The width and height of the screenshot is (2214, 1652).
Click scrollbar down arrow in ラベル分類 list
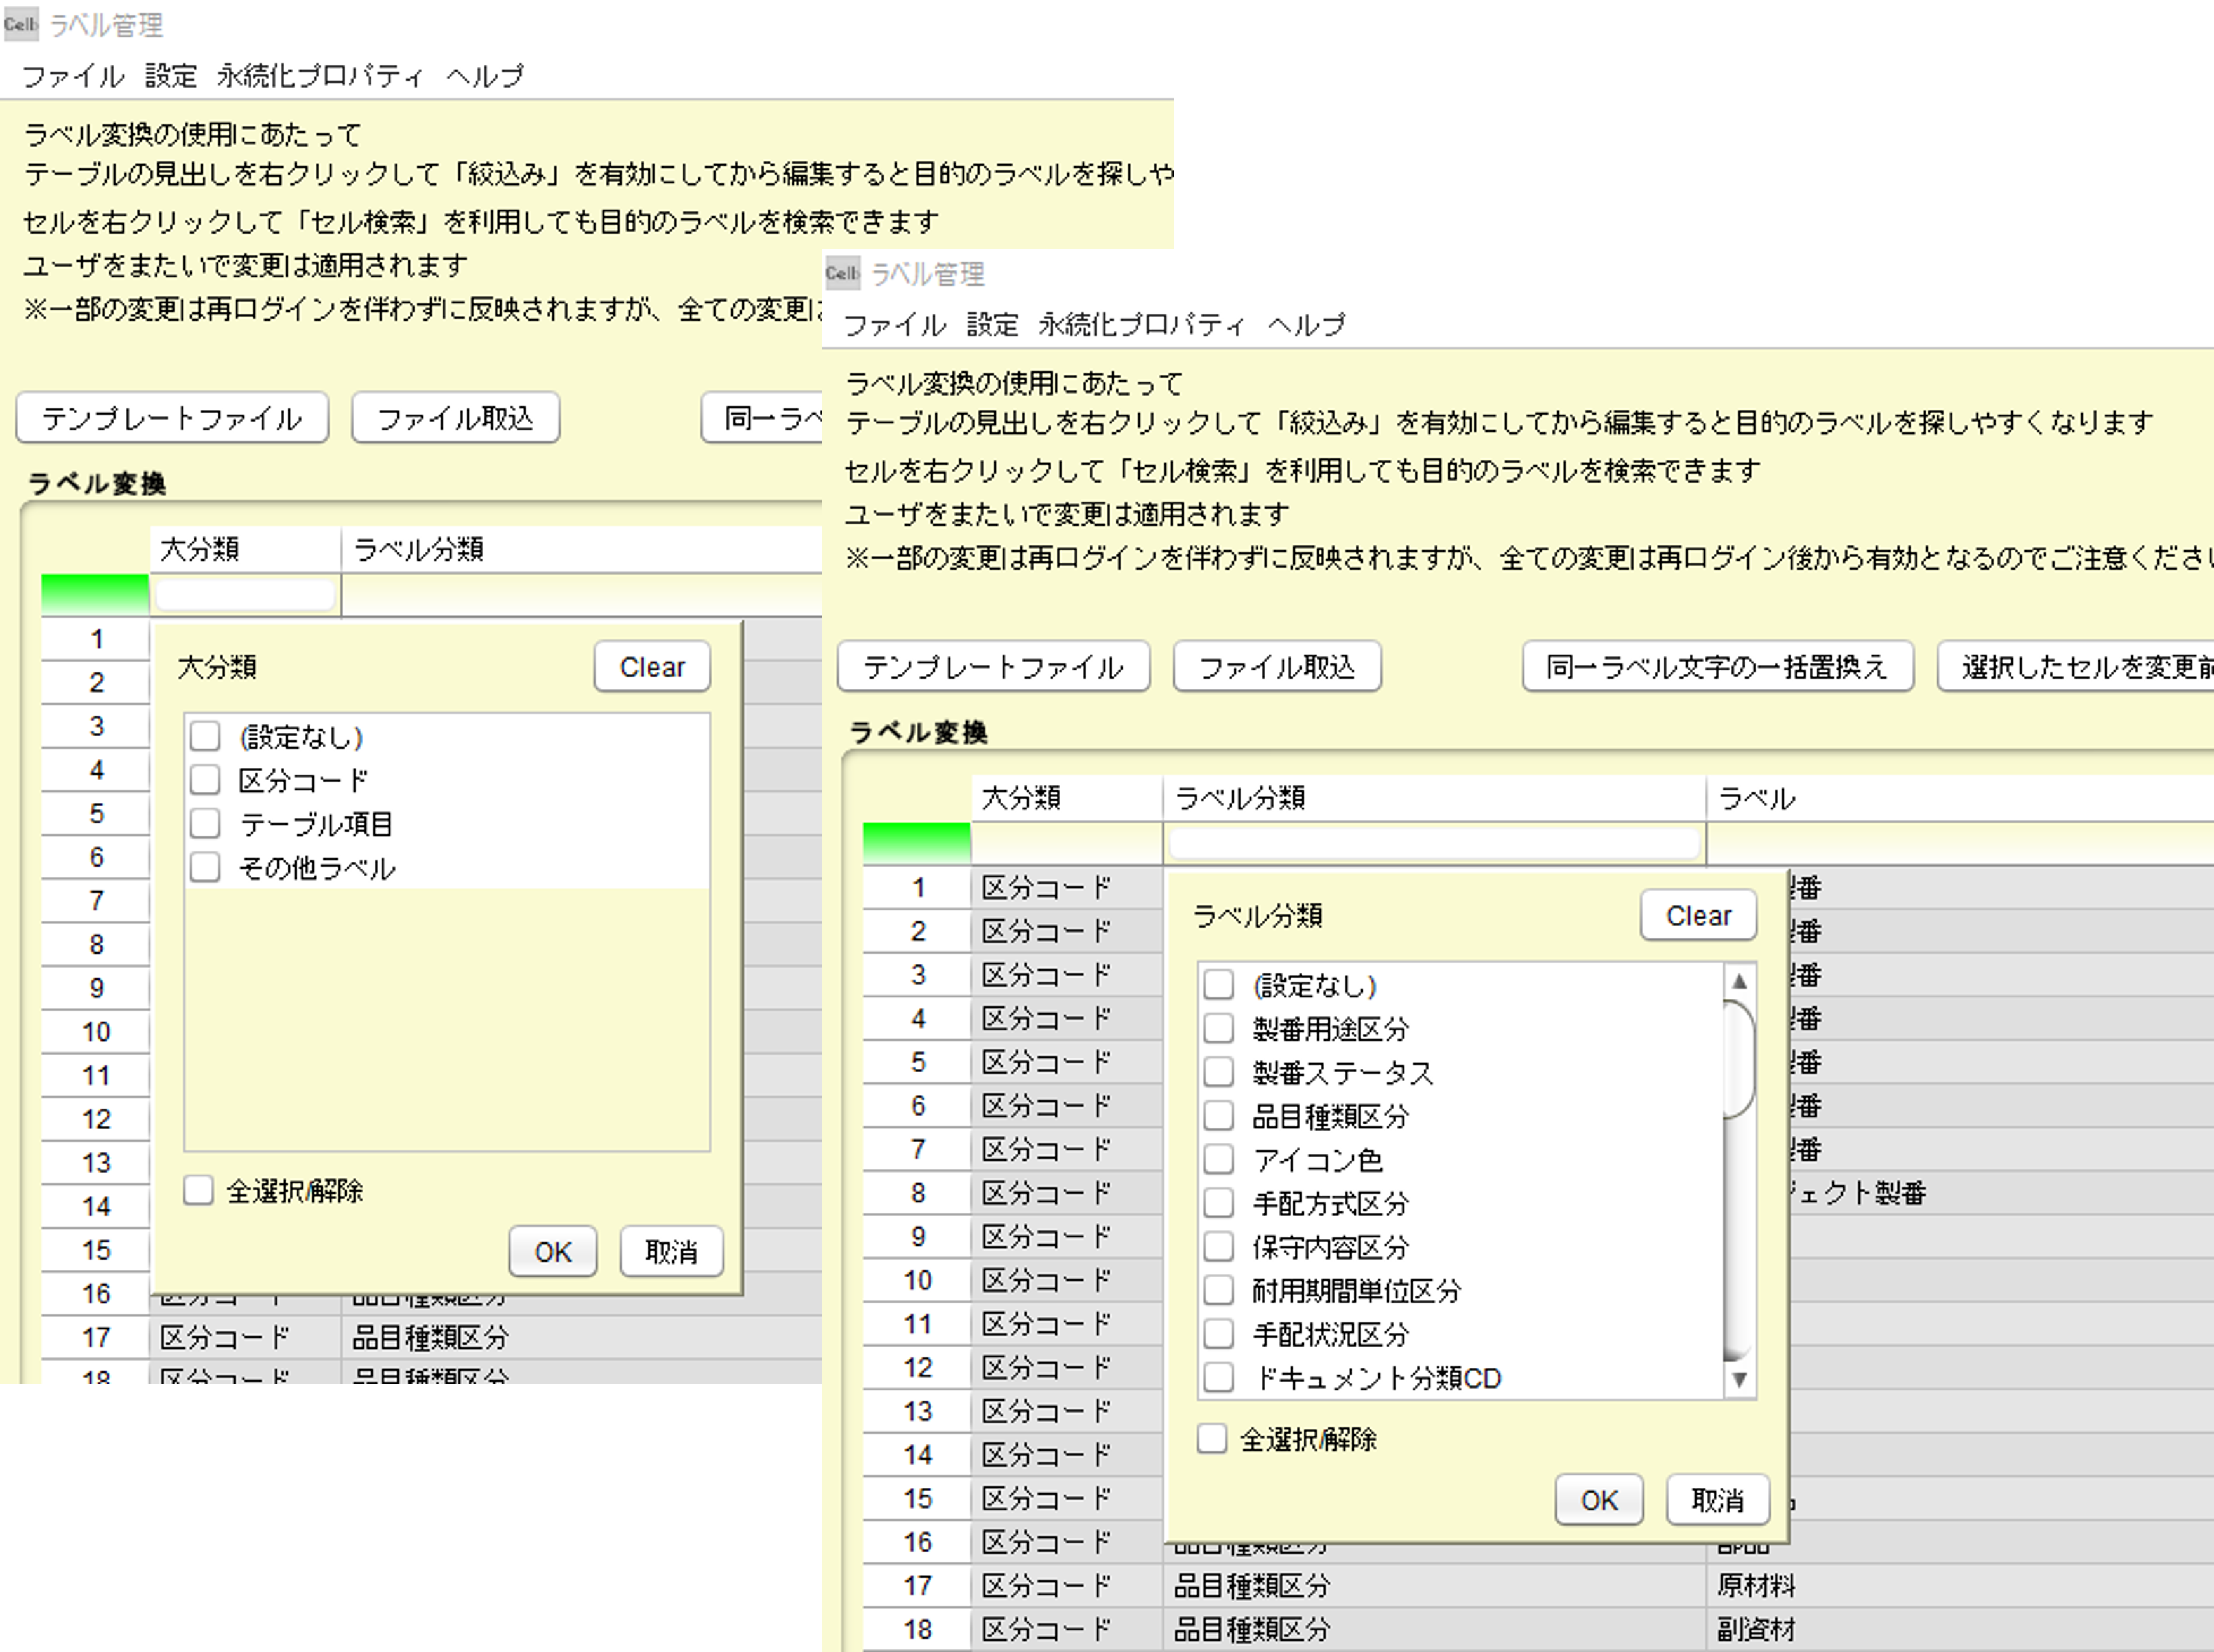point(1739,1379)
